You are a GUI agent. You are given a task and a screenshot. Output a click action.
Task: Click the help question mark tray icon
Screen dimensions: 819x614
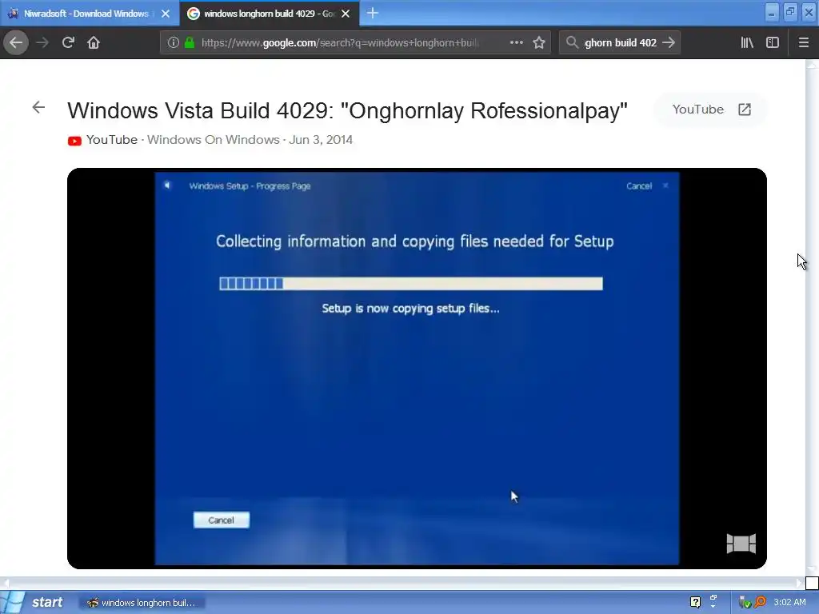coord(696,603)
